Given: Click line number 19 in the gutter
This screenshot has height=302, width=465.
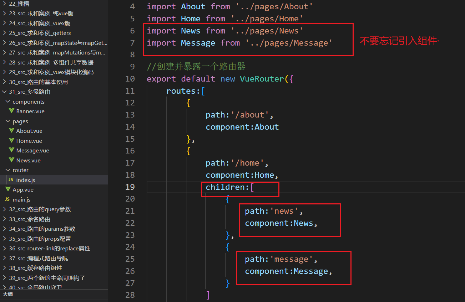Looking at the screenshot, I should click(130, 187).
